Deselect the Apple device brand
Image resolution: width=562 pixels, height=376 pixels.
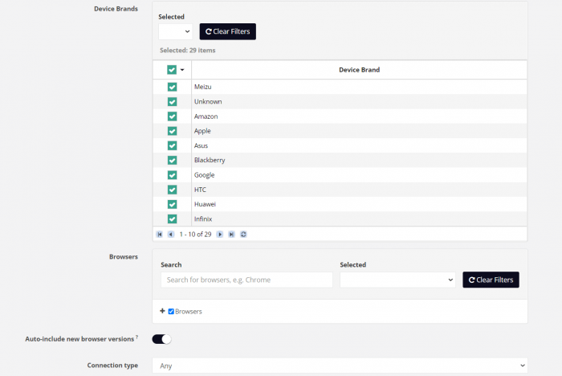(172, 131)
